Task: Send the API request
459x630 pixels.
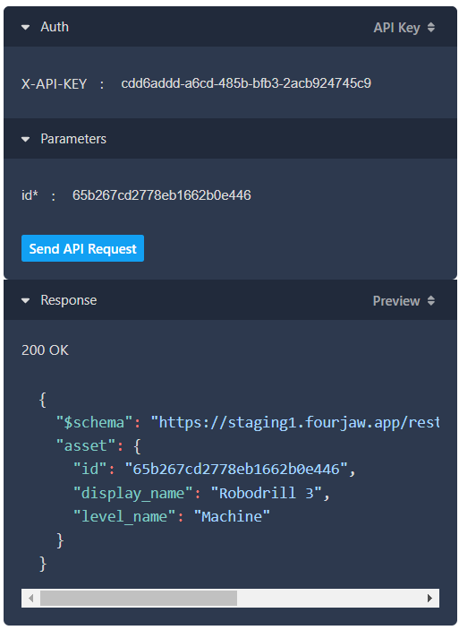Action: tap(82, 248)
